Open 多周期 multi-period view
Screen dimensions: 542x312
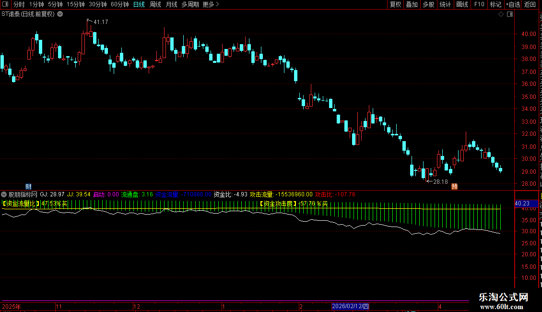tap(190, 4)
